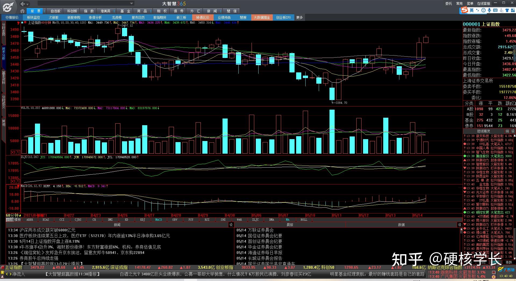The width and height of the screenshot is (516, 281).
Task: Open report 万联证券晨会
Action: [x=261, y=230]
